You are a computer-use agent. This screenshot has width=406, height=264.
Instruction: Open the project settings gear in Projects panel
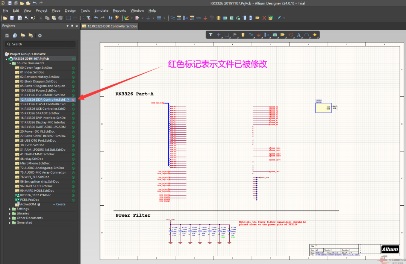click(x=40, y=35)
